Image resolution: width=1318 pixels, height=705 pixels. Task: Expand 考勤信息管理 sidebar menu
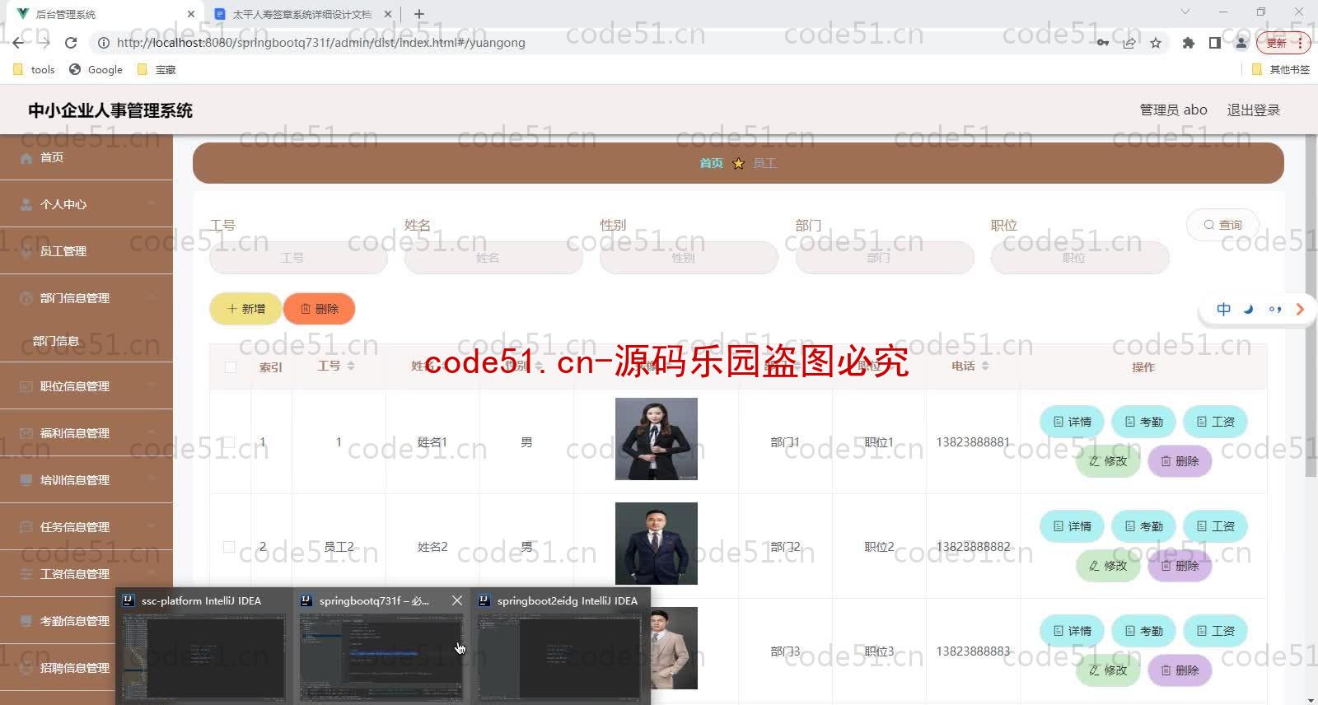point(86,621)
